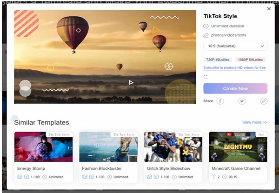This screenshot has width=279, height=193.
Task: Click the photo icon under Glitch Style Slideshow
Action: click(149, 177)
